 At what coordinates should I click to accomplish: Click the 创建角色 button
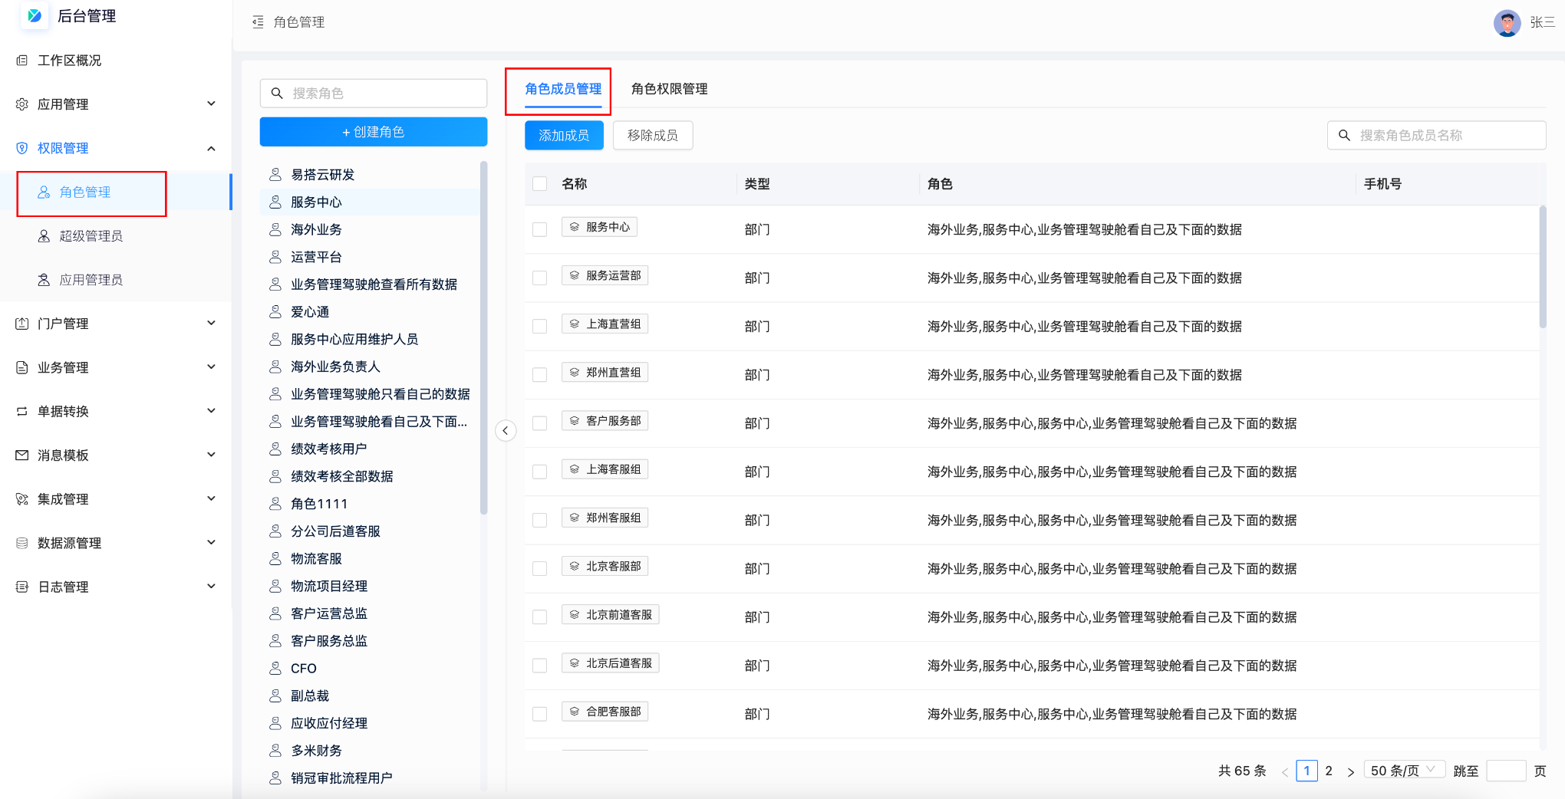[x=373, y=132]
